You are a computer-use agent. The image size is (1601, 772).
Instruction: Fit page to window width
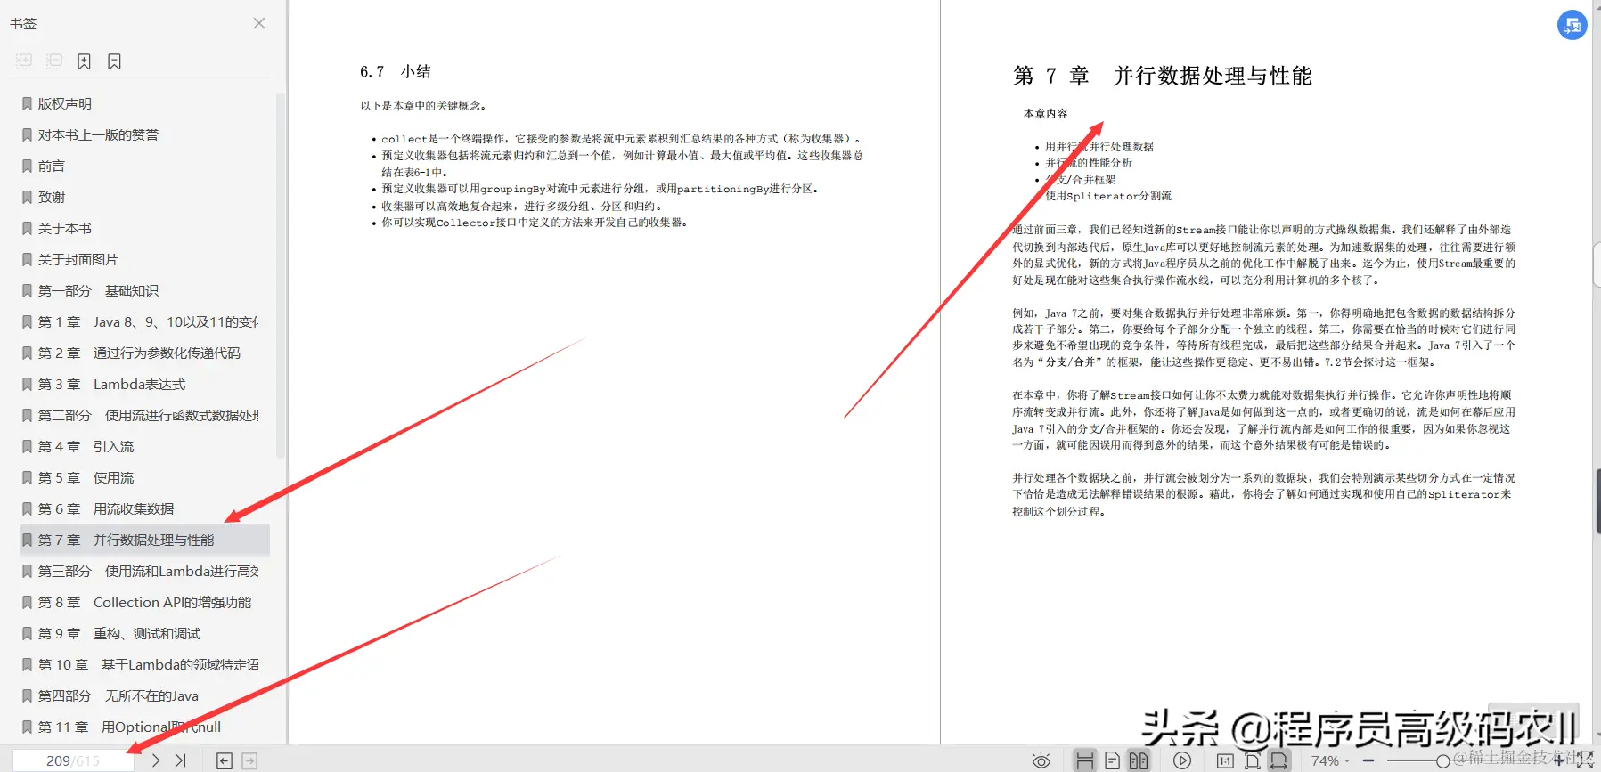[1279, 760]
